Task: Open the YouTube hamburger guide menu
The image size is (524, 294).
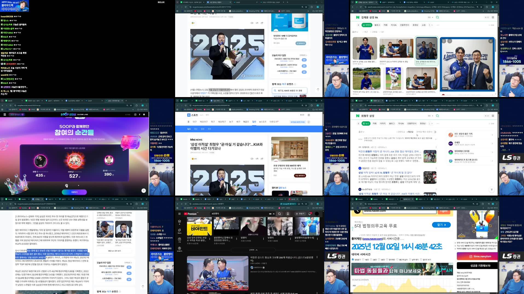Action: (179, 214)
